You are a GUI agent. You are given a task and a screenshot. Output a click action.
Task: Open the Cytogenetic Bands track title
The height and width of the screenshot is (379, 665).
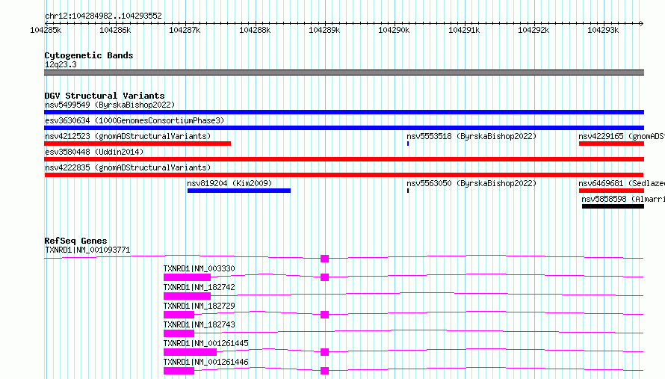click(x=89, y=55)
